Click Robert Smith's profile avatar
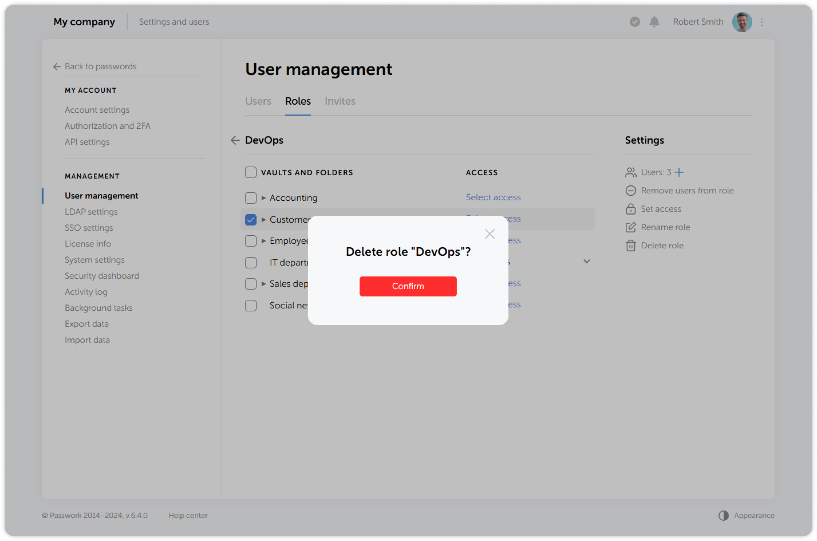 click(742, 22)
